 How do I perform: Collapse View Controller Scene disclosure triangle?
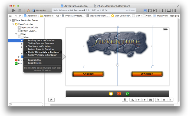(x=10, y=20)
